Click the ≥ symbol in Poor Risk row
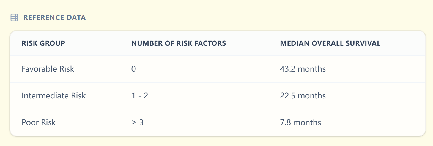This screenshot has width=433, height=146. coord(134,123)
